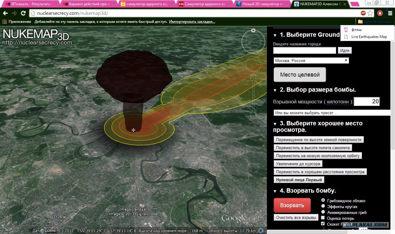
Task: Click Импортировать закладки link
Action: coord(192,22)
